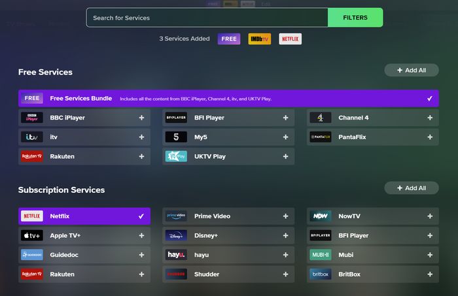The height and width of the screenshot is (296, 458).
Task: Deselect Netflix using its checkmark
Action: tap(141, 216)
